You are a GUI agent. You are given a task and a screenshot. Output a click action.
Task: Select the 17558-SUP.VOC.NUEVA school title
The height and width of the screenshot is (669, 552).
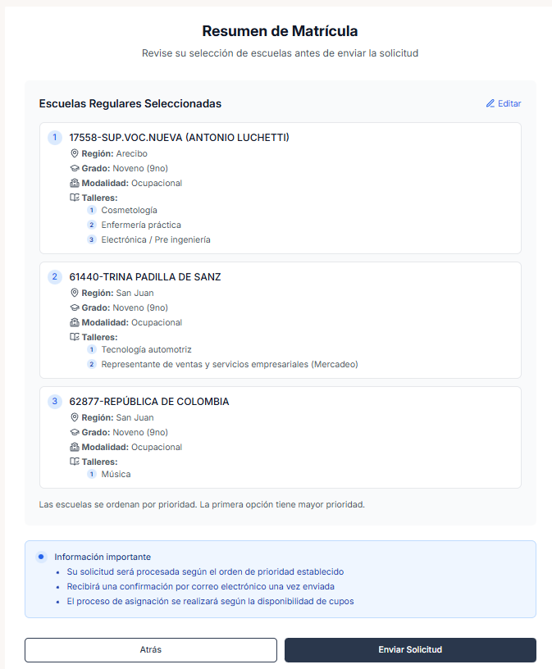179,138
